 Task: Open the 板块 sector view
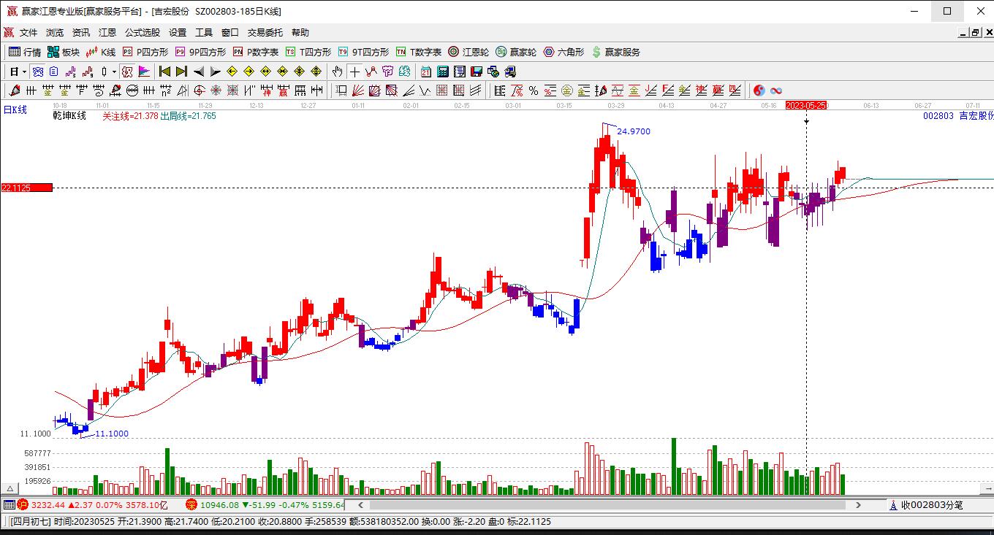tap(64, 52)
